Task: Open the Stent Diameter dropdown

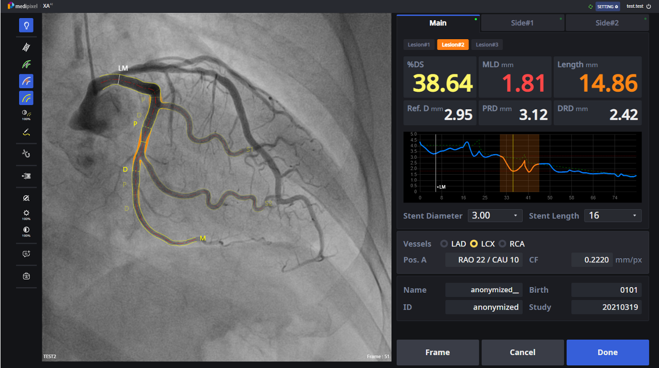Action: pyautogui.click(x=495, y=215)
